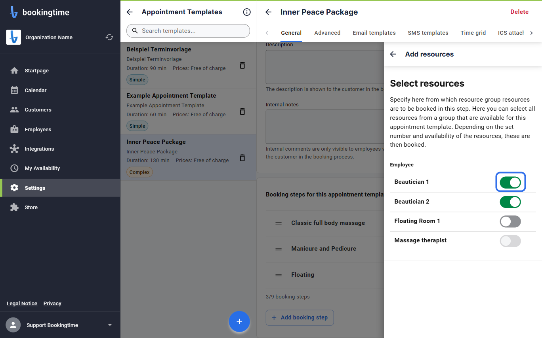This screenshot has width=542, height=338.
Task: Go back from Inner Peace Package
Action: click(x=268, y=12)
